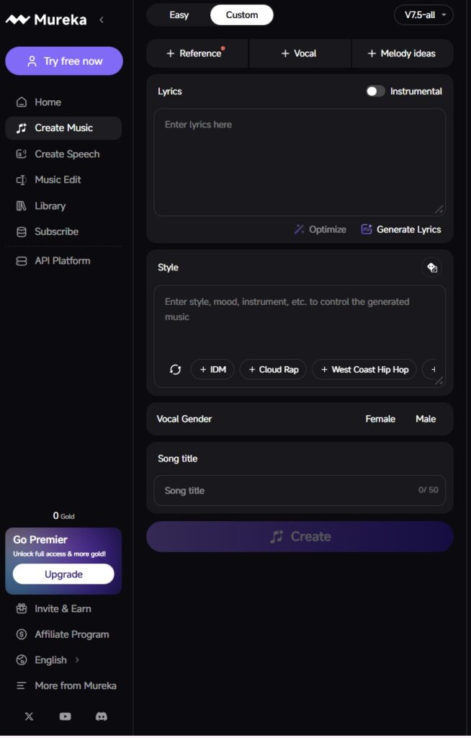Switch to the Easy tab
The height and width of the screenshot is (738, 471).
tap(179, 15)
